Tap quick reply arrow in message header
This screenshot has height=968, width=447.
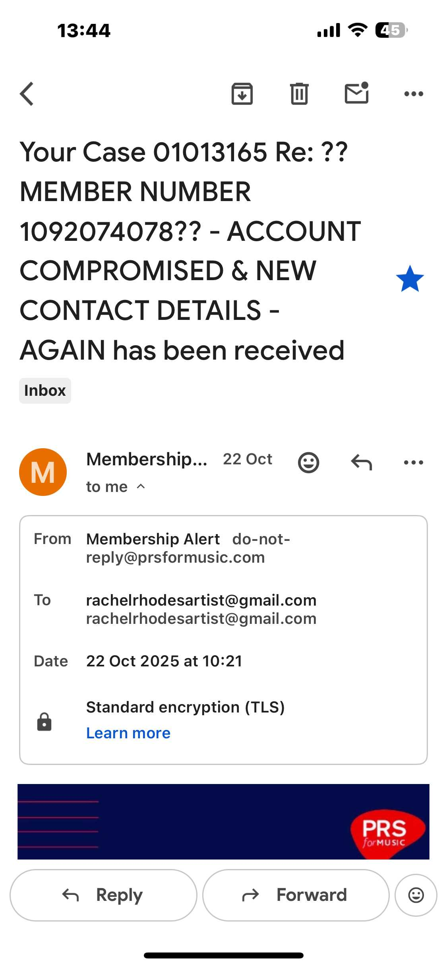pos(361,463)
